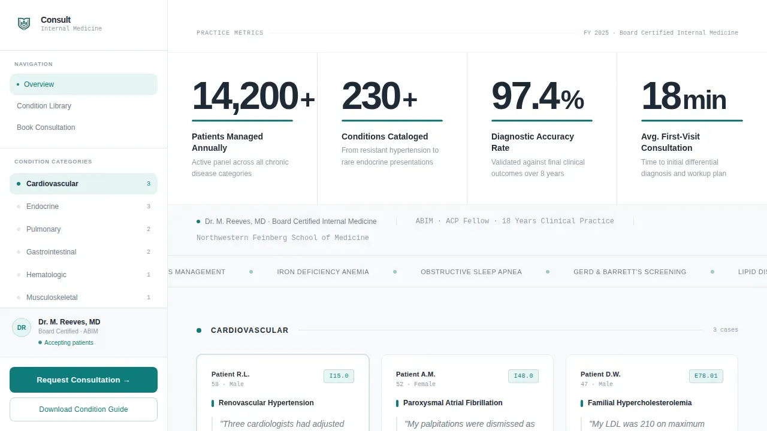Open the Patient R.L. case card

pyautogui.click(x=283, y=393)
